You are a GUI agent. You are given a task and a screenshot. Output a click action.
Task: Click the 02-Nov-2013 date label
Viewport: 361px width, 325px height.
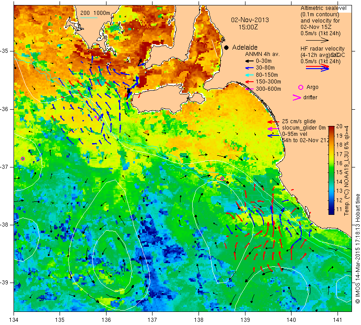coord(250,20)
